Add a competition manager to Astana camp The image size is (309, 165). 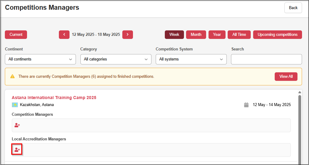17,125
